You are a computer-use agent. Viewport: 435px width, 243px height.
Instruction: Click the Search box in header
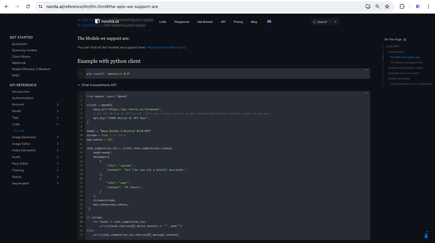click(325, 22)
